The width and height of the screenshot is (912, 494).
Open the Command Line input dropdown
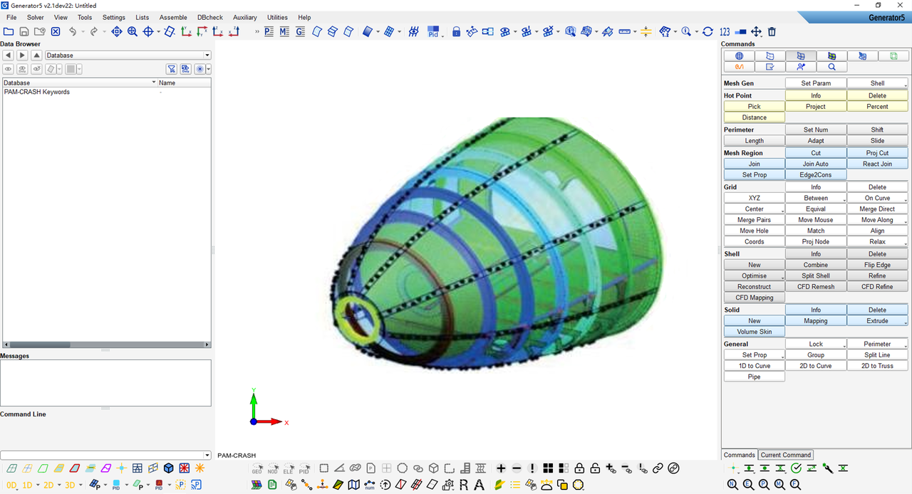pyautogui.click(x=207, y=456)
